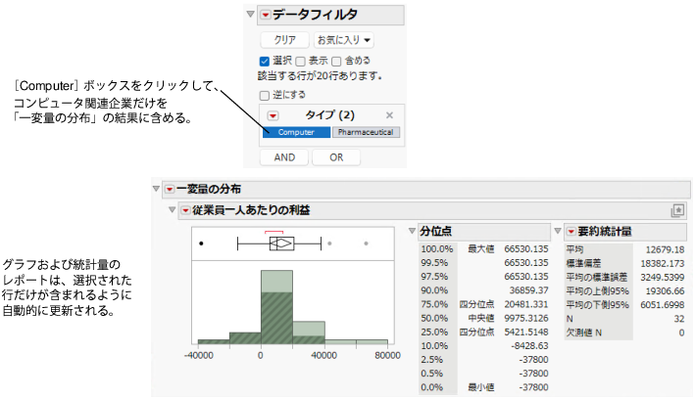Click the クリア button
Screen dimensions: 695x399
(x=284, y=40)
